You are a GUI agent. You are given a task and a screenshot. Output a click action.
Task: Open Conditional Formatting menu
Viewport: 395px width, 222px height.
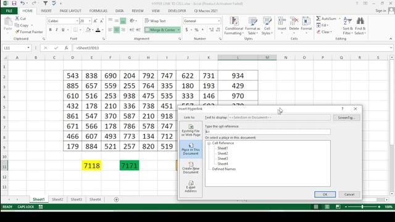point(234,26)
